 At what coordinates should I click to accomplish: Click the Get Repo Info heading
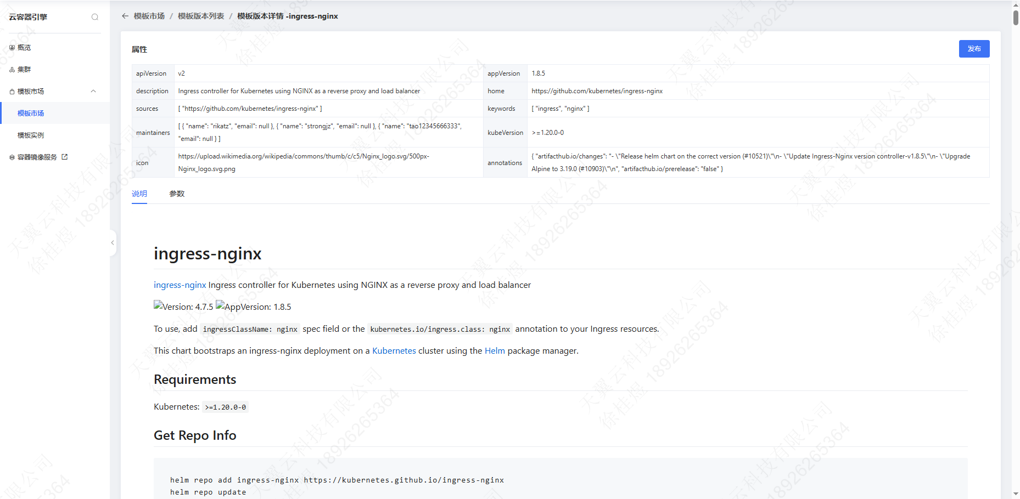pos(195,435)
